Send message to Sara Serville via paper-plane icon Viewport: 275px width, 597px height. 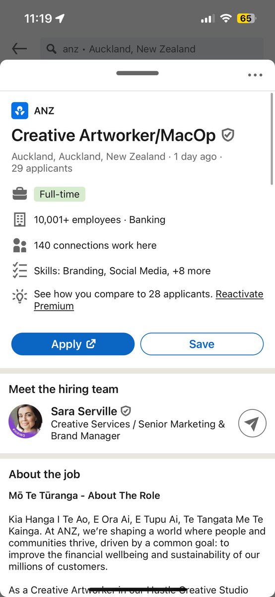click(252, 423)
